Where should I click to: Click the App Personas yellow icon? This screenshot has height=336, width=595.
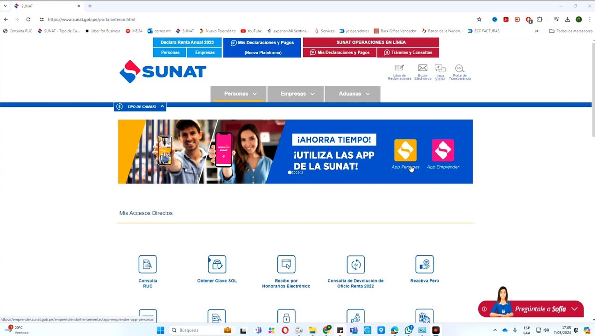click(x=405, y=150)
